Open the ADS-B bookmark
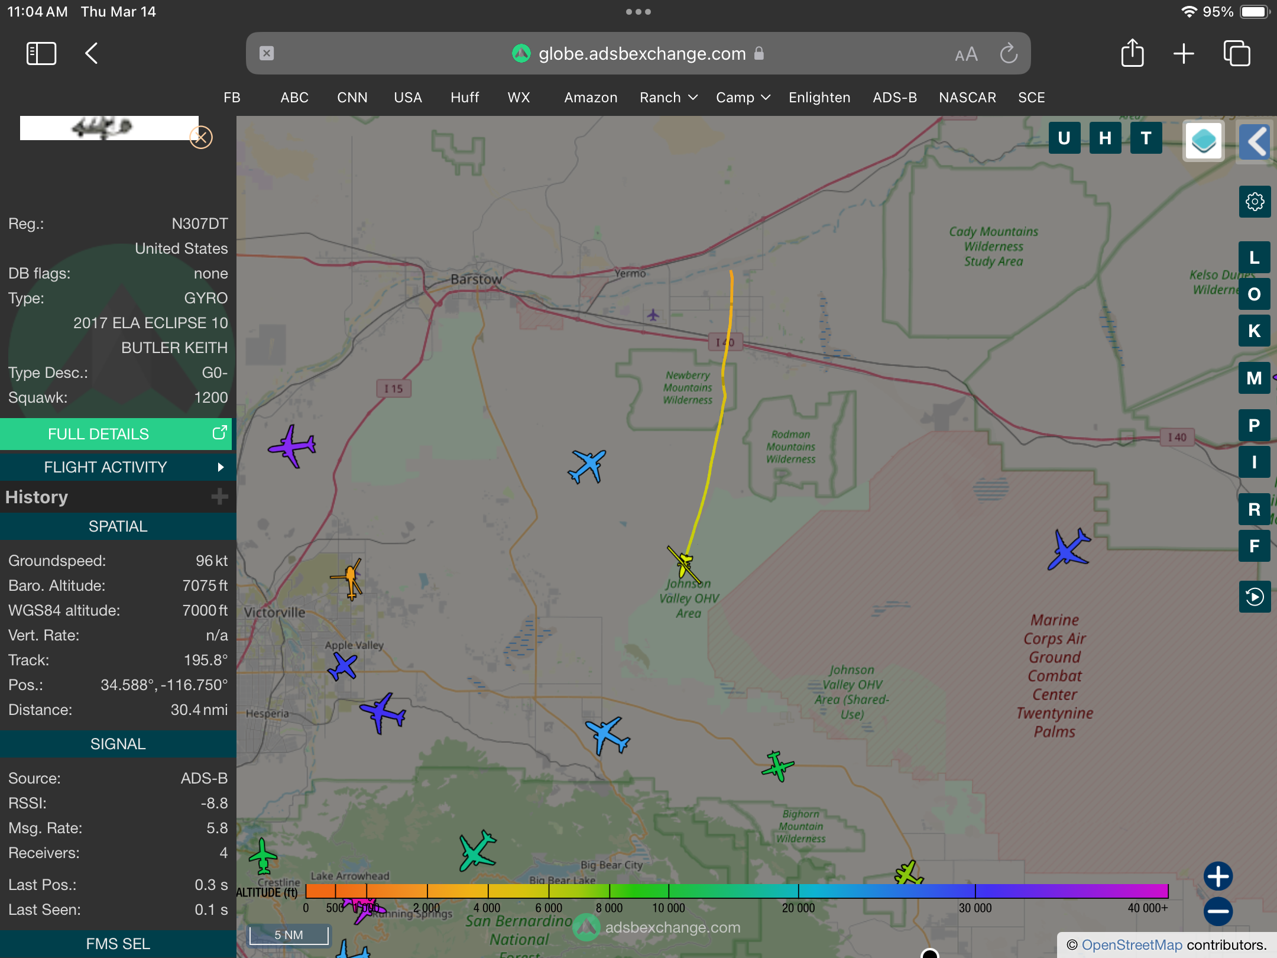Image resolution: width=1277 pixels, height=958 pixels. tap(894, 98)
